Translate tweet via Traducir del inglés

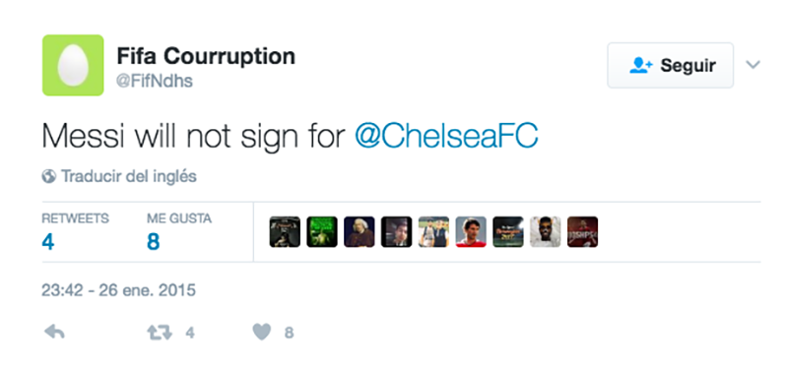pos(129,176)
